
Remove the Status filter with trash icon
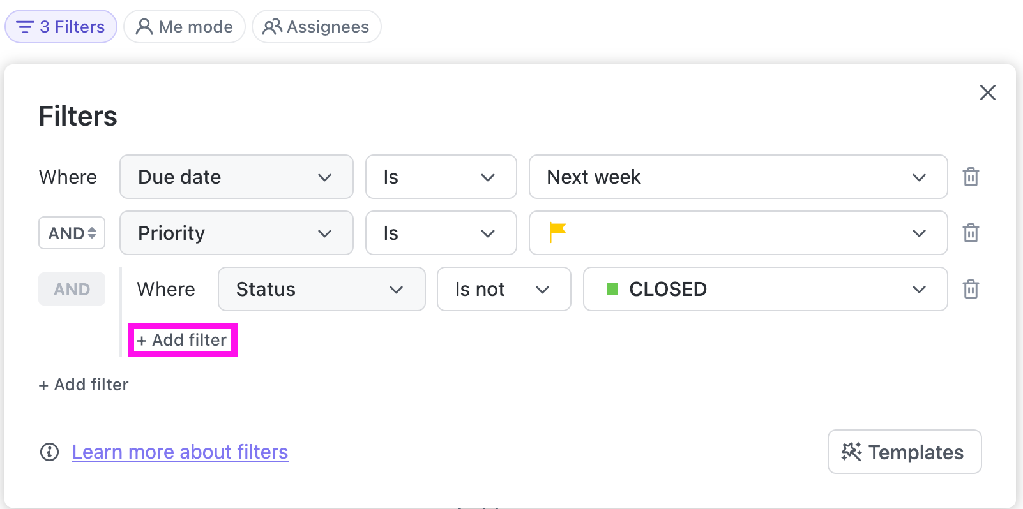(x=971, y=289)
